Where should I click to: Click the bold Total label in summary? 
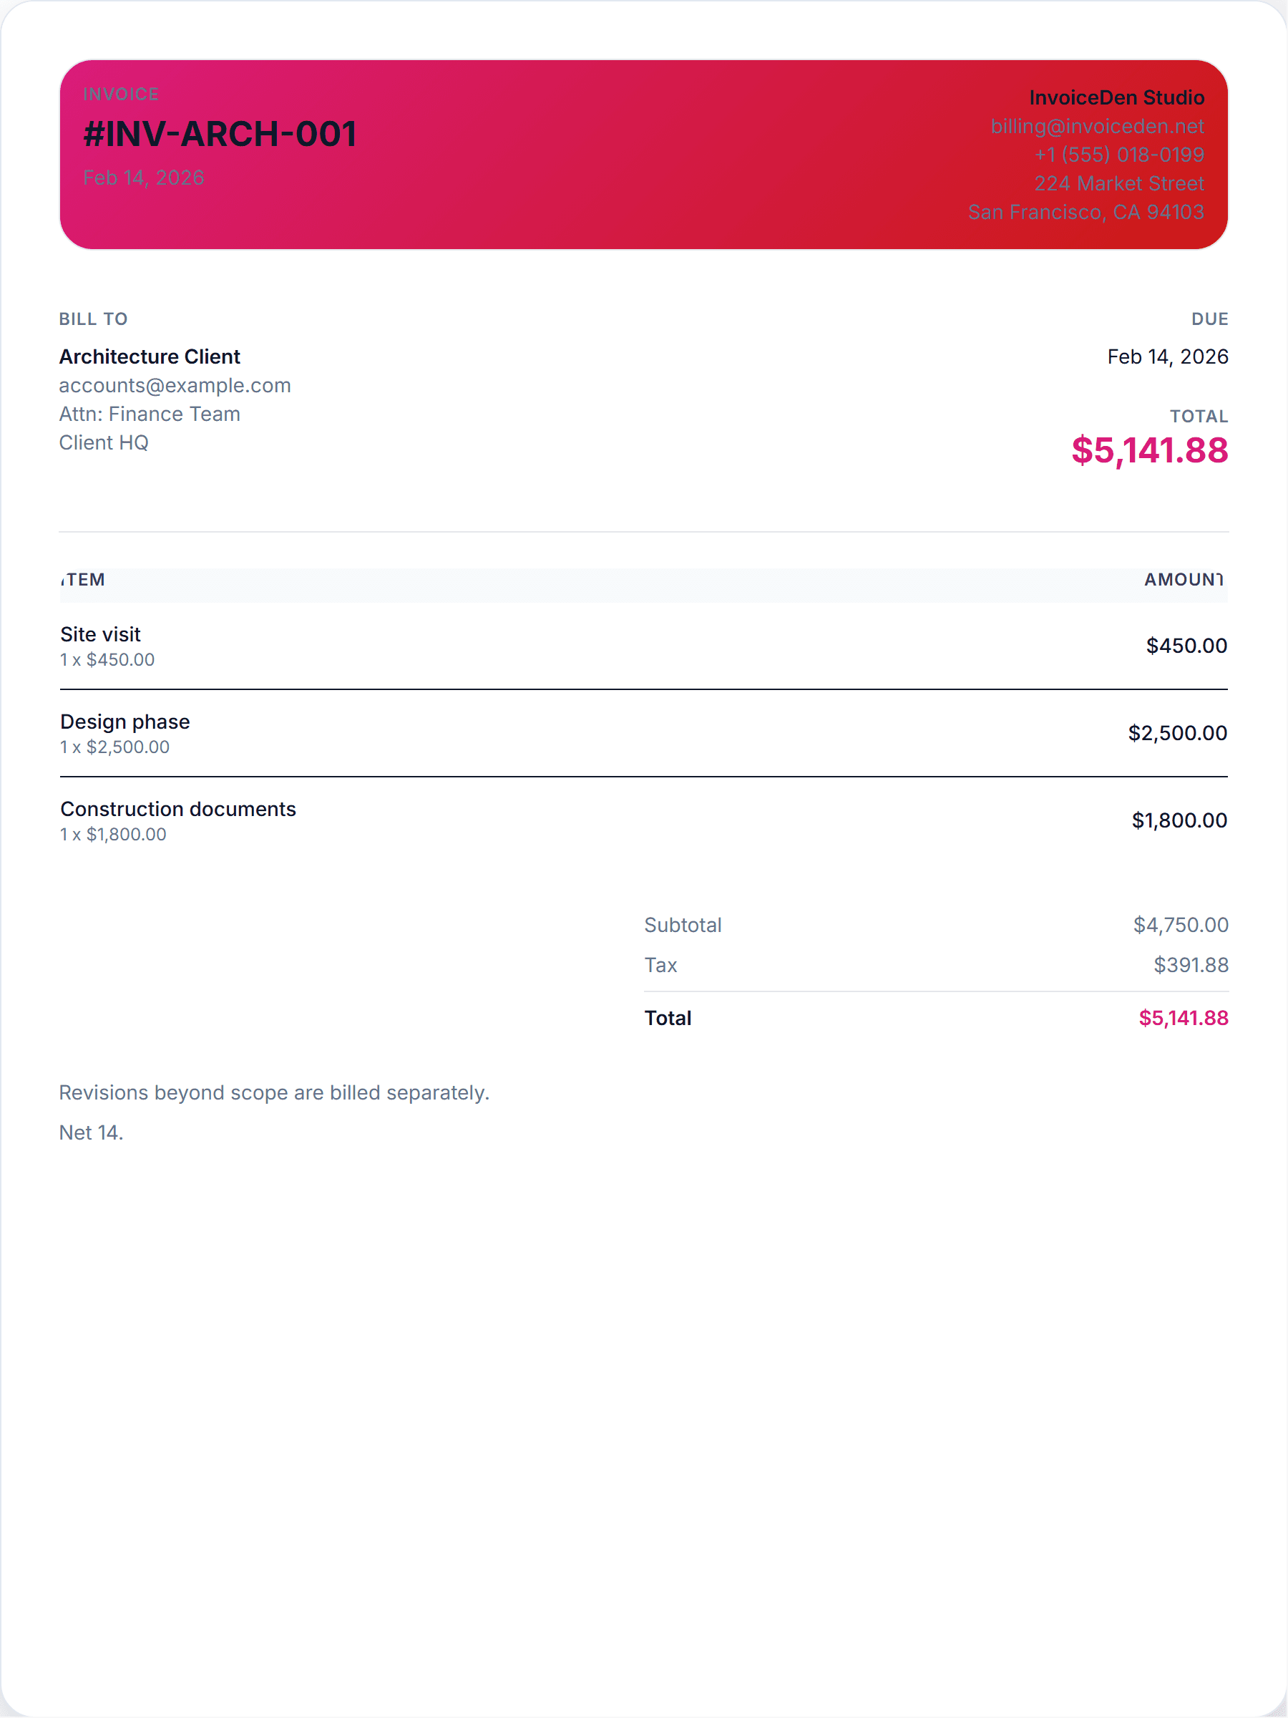click(668, 1018)
